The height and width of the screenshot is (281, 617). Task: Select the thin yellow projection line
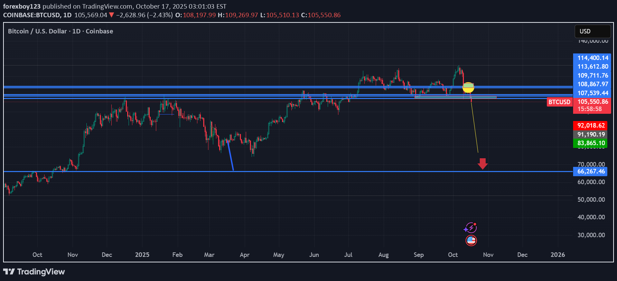(475, 128)
